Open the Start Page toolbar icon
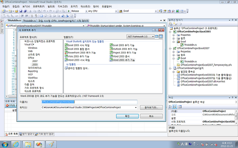Image resolution: width=238 pixels, height=148 pixels. coord(178,11)
